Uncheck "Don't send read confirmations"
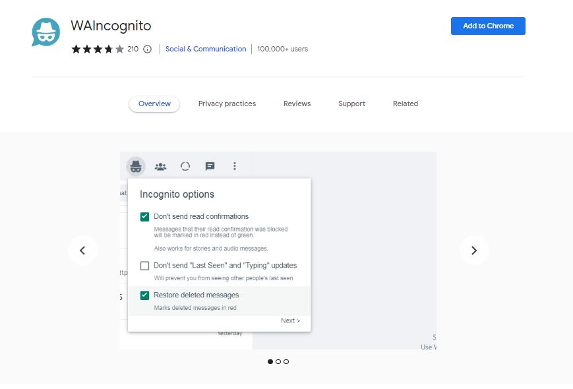The image size is (573, 389). click(x=144, y=217)
